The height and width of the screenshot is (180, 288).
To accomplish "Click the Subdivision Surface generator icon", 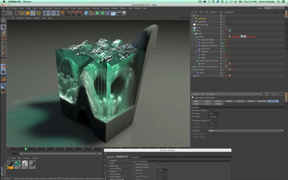I will coord(97,13).
